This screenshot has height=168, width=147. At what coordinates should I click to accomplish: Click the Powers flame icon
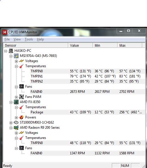coord(22,117)
